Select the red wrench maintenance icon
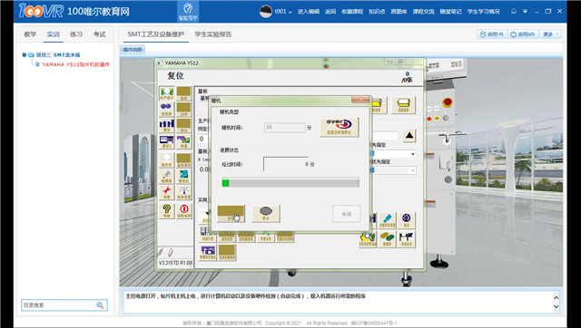 [167, 193]
